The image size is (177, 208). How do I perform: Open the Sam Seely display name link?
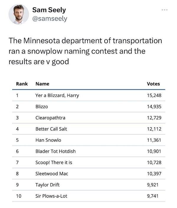click(x=49, y=10)
